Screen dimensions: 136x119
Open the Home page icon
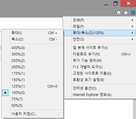click(x=119, y=13)
